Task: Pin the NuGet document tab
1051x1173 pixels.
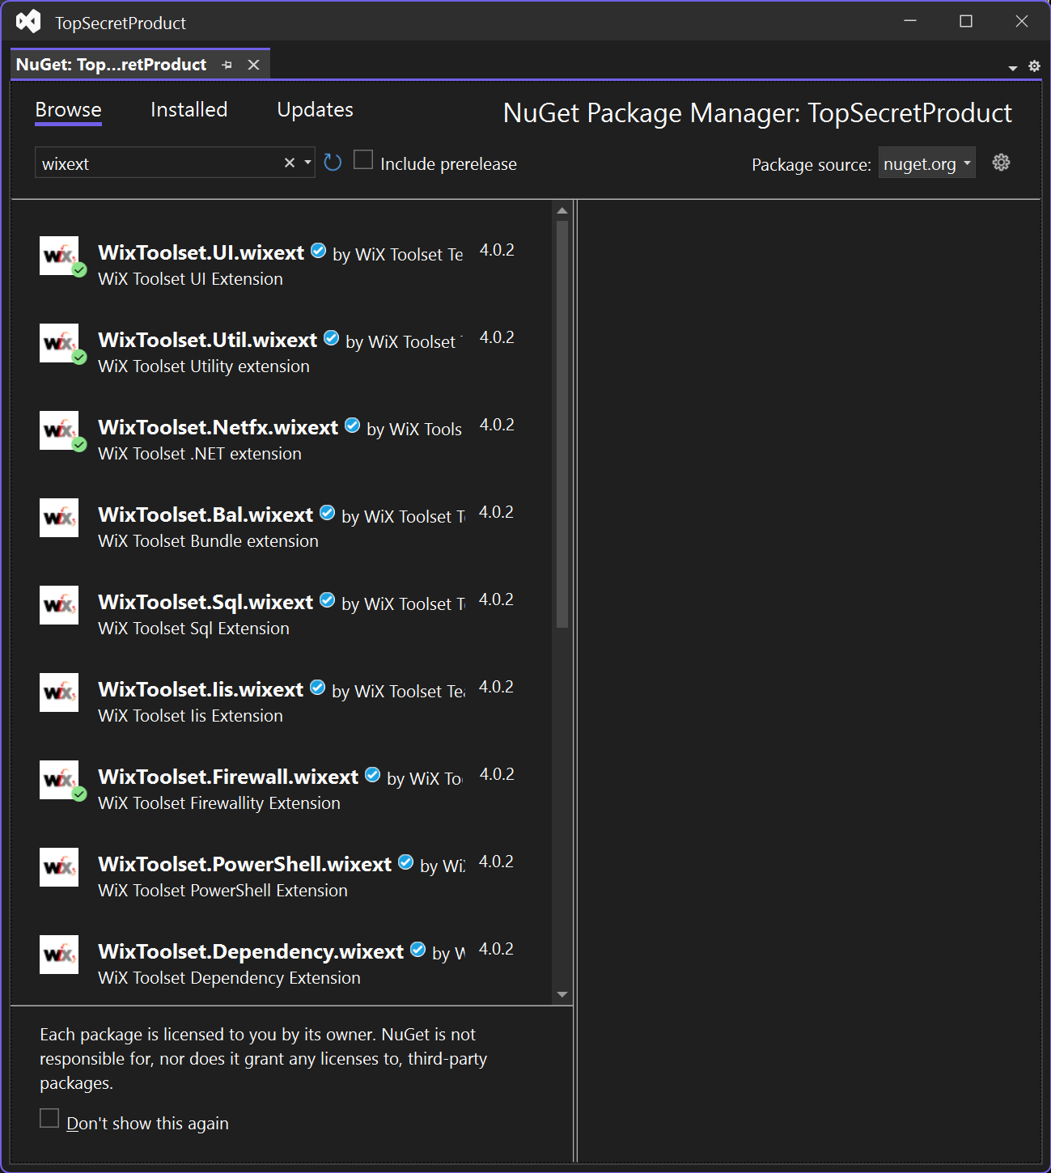Action: click(227, 64)
